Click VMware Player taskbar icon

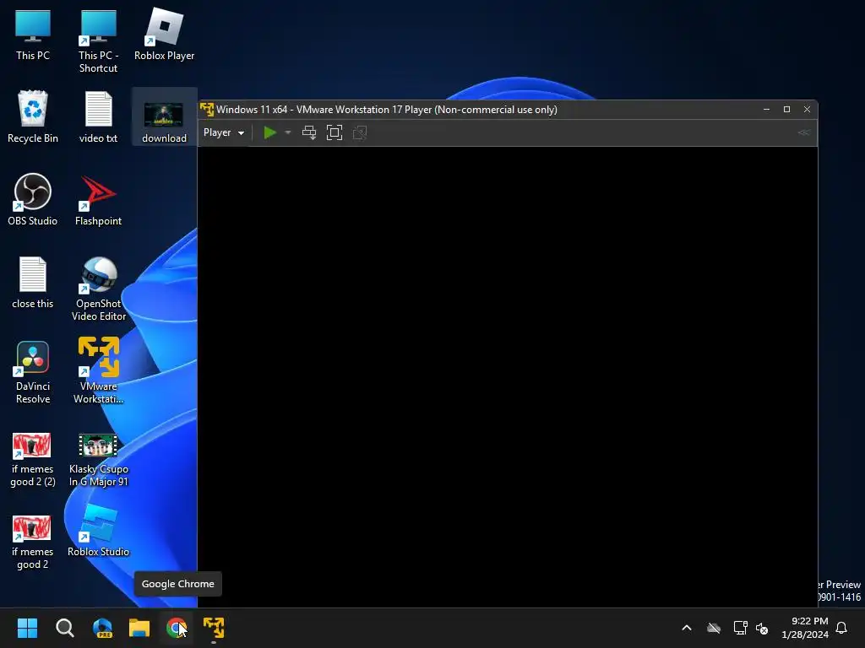tap(214, 628)
